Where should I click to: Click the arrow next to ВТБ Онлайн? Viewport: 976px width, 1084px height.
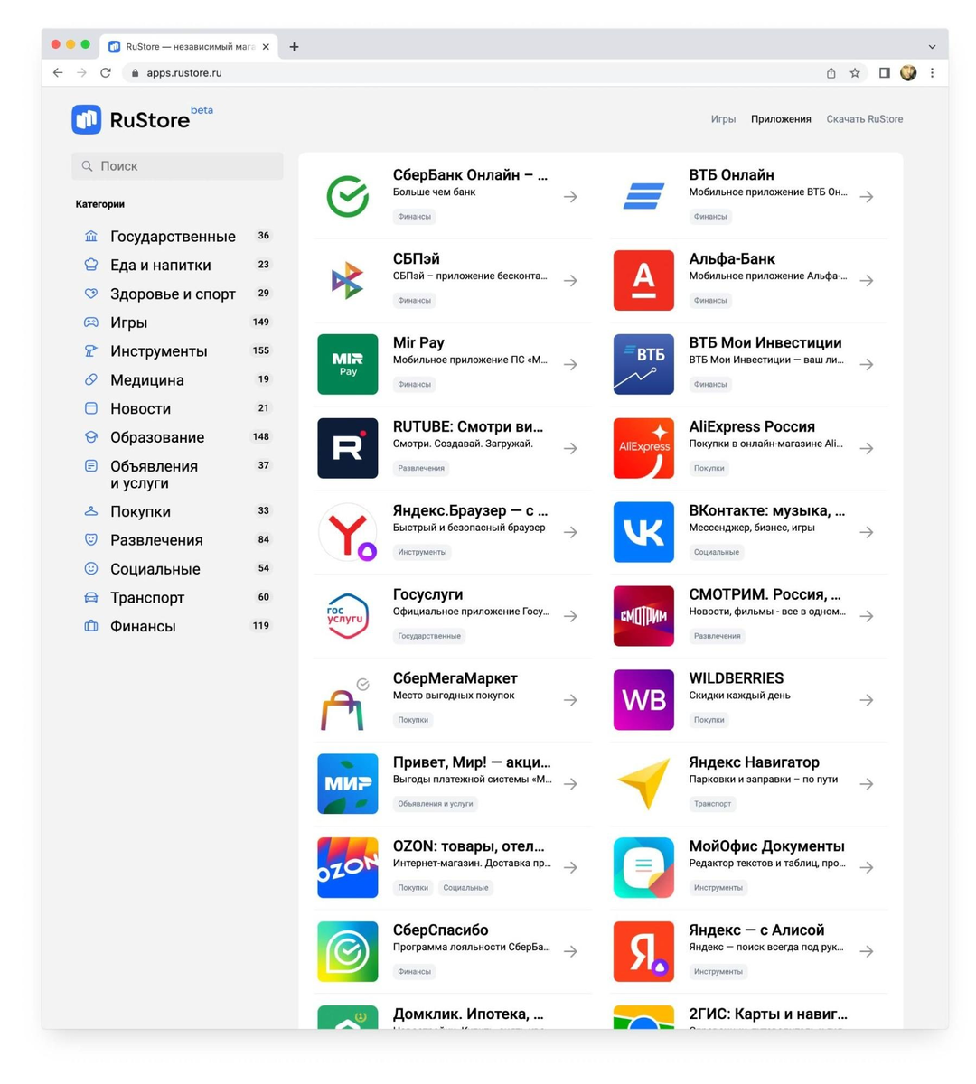[x=867, y=196]
